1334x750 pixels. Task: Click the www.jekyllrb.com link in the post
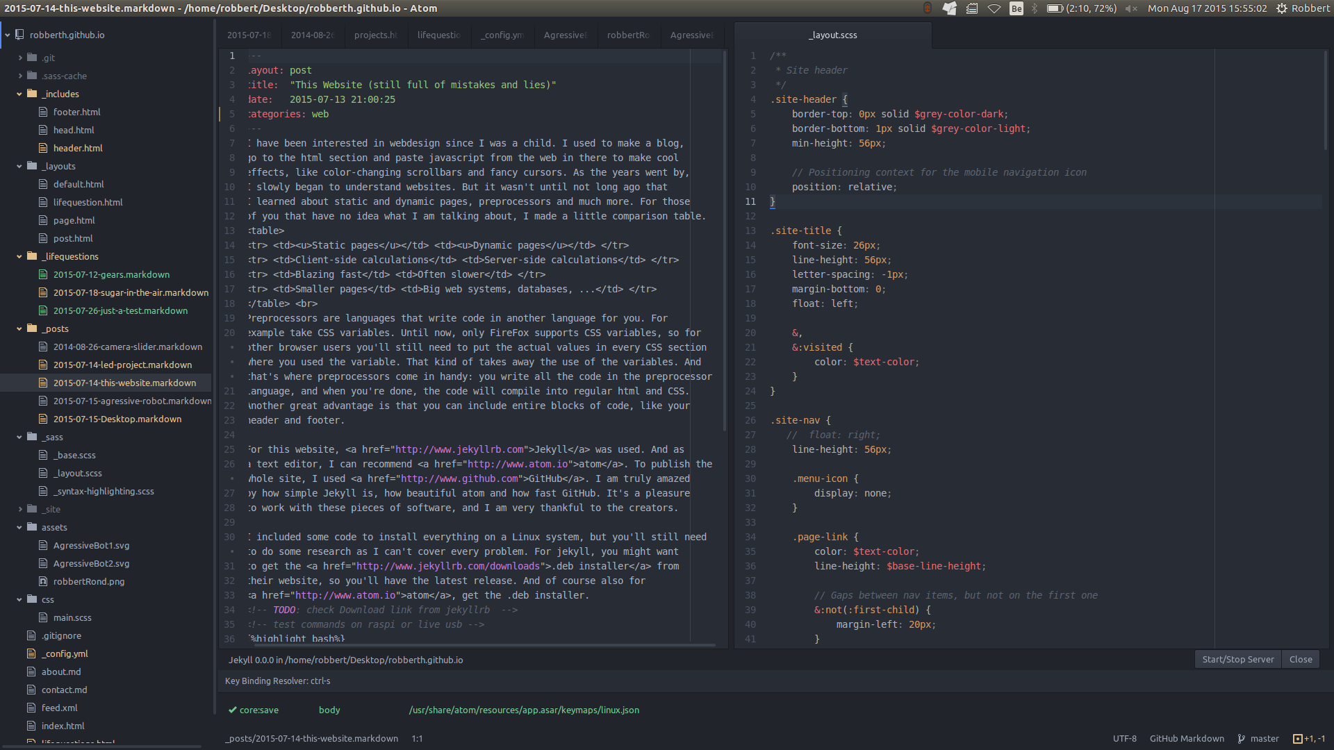tap(459, 449)
